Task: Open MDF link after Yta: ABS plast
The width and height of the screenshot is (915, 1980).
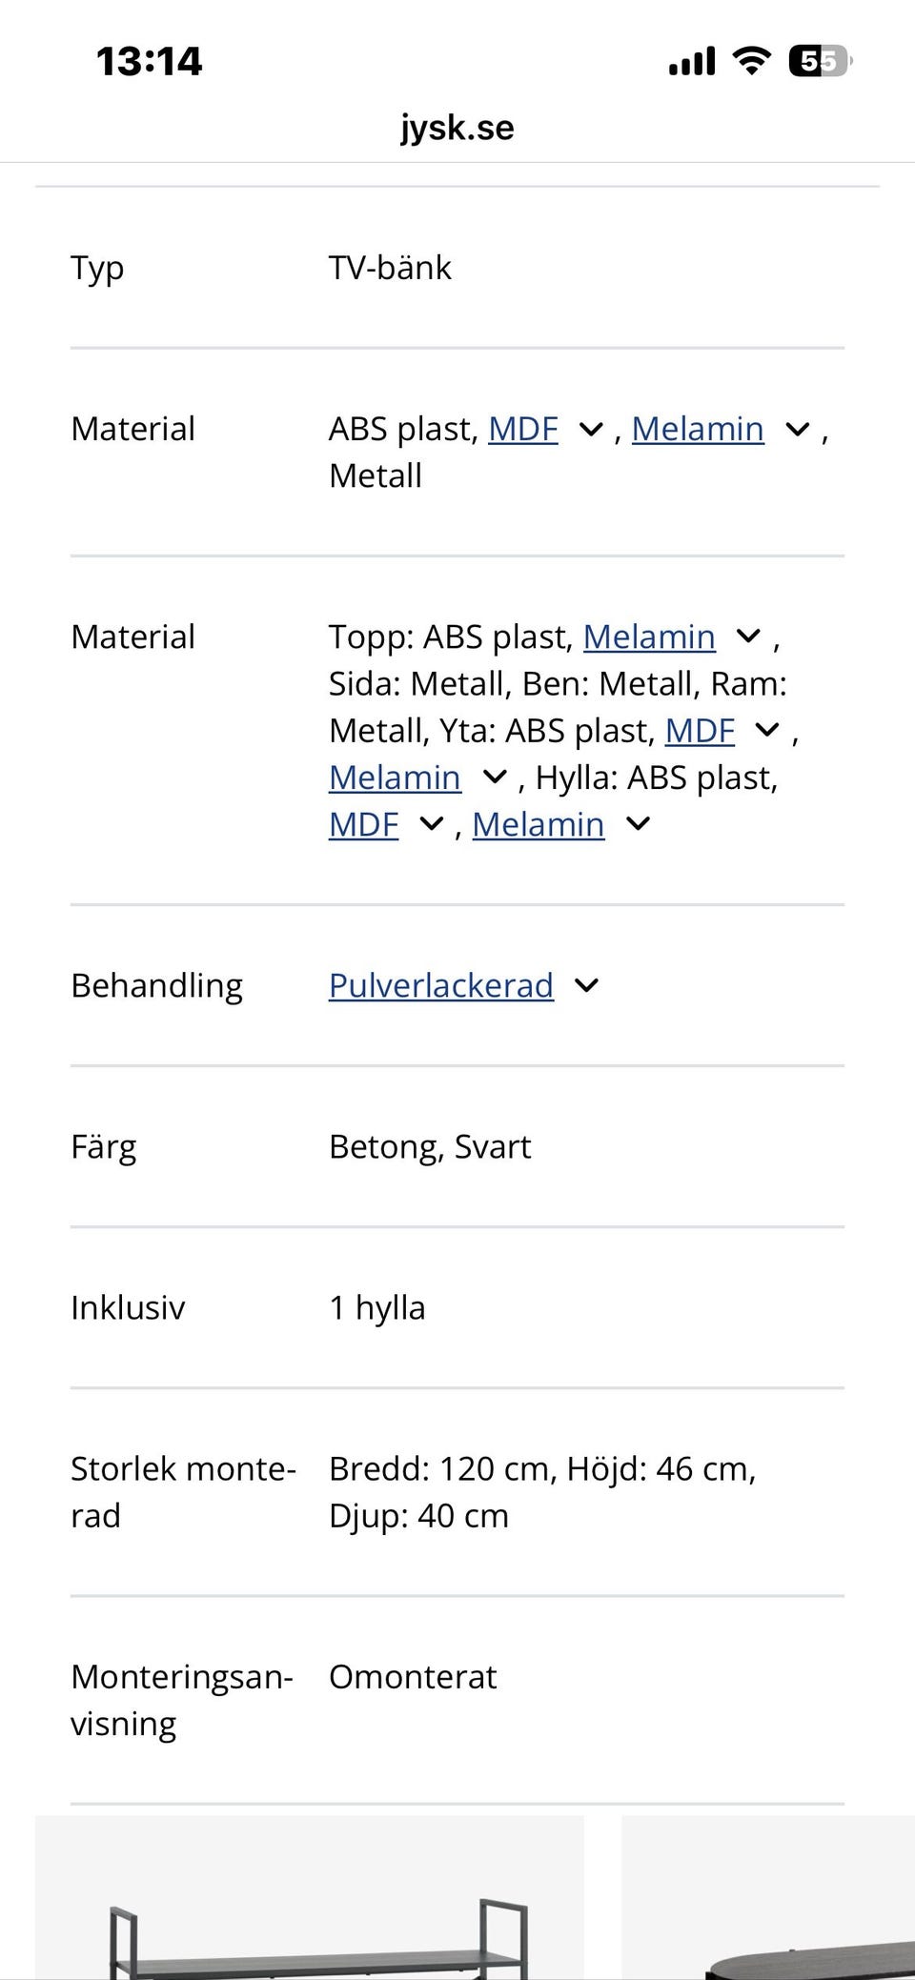Action: (x=700, y=731)
